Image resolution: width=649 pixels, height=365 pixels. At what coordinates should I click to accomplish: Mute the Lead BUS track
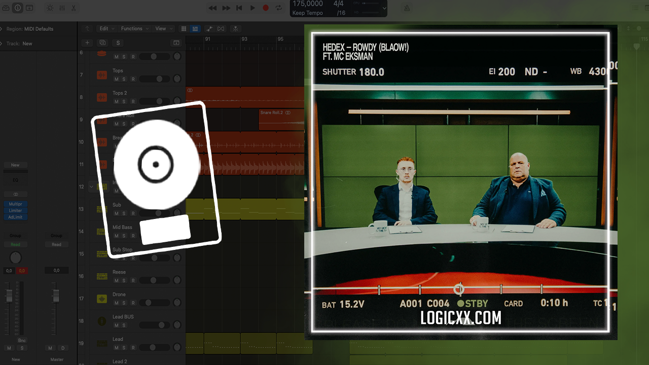click(x=116, y=325)
